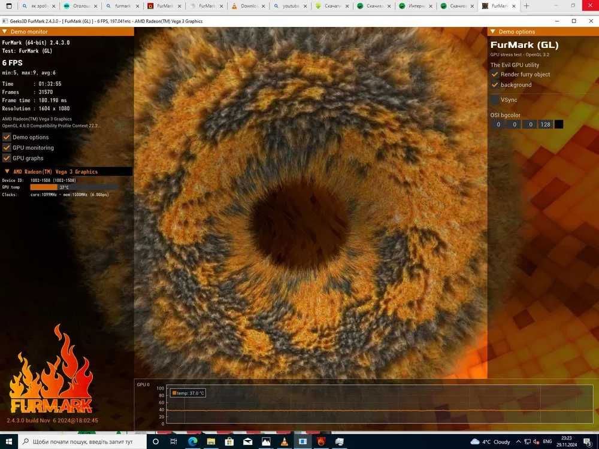The height and width of the screenshot is (449, 599).
Task: Open the volume icon in system tray
Action: coord(536,442)
